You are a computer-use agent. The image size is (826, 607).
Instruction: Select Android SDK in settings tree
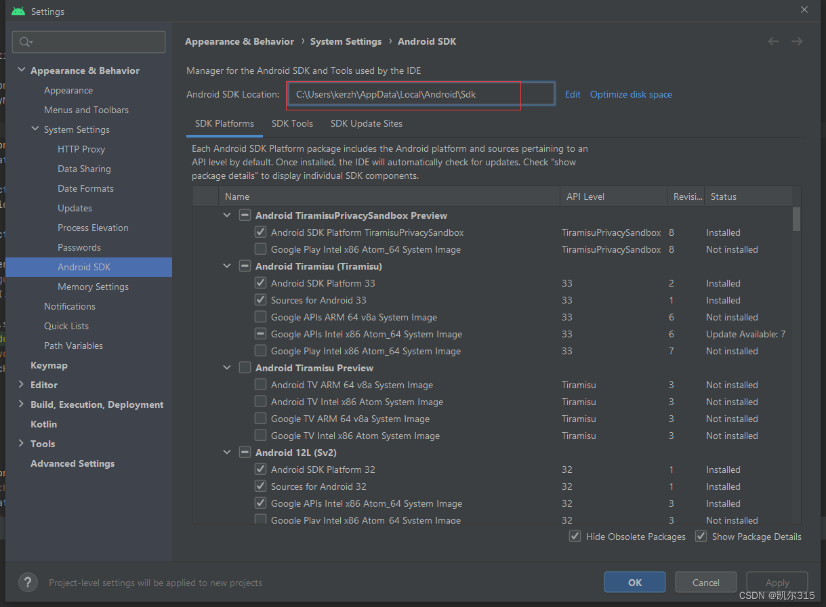tap(89, 267)
